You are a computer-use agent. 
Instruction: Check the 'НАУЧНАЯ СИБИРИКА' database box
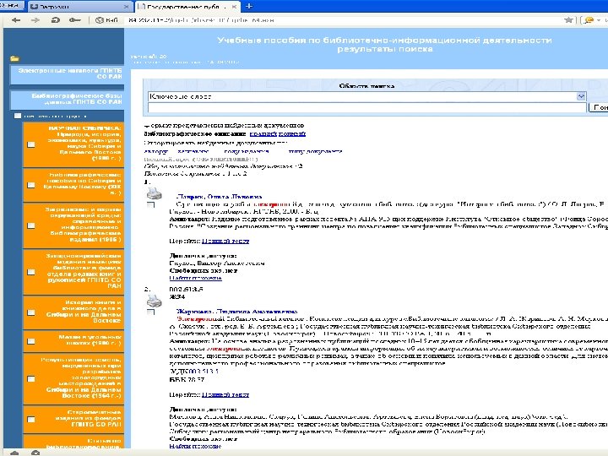[31, 144]
